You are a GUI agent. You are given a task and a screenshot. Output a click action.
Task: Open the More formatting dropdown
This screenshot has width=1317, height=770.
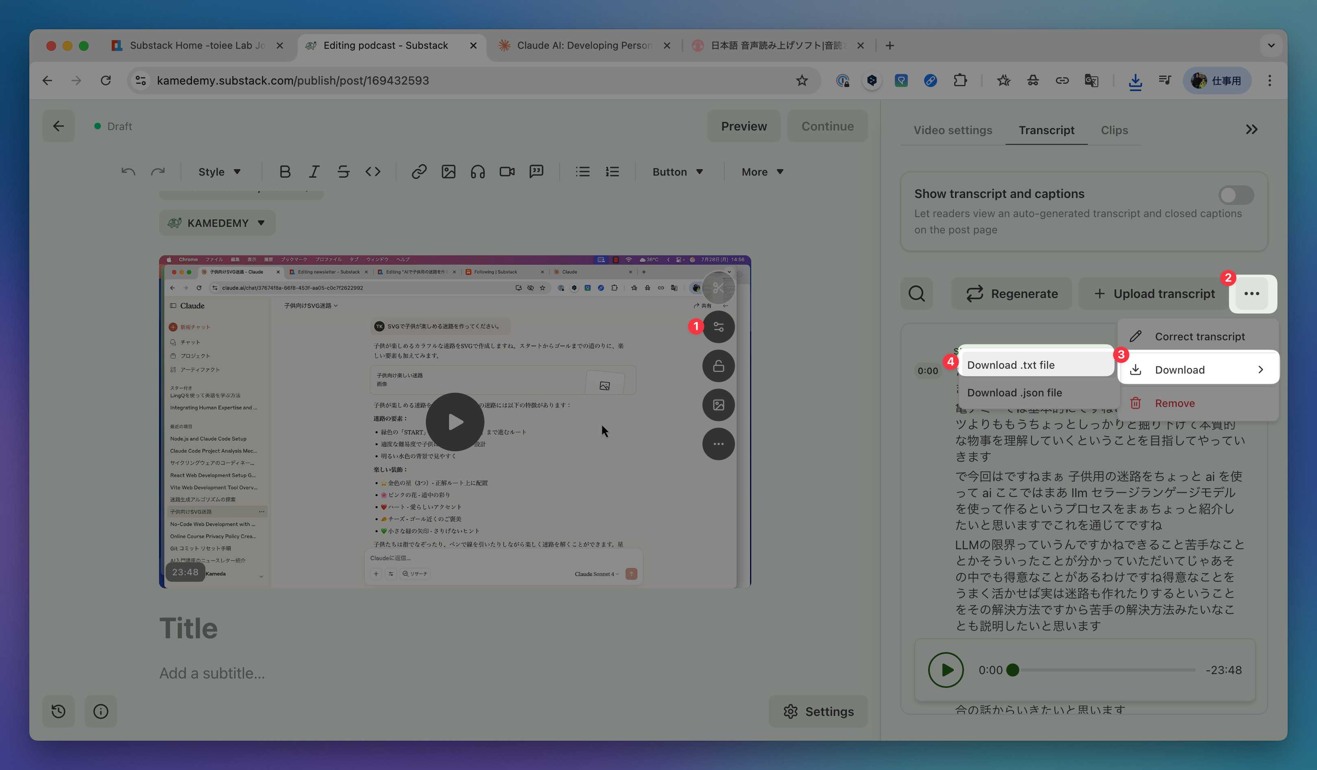pos(763,172)
